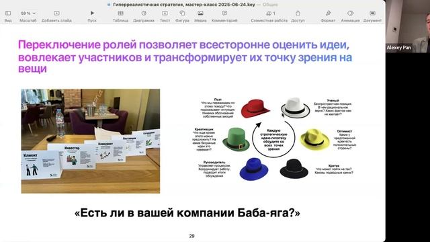Insert a table via Таблица icon

(120, 13)
